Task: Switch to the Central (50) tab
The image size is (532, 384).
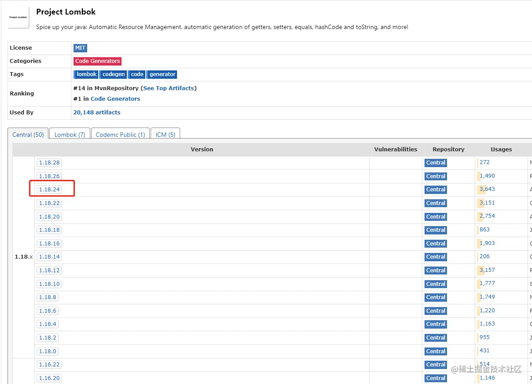Action: (x=28, y=134)
